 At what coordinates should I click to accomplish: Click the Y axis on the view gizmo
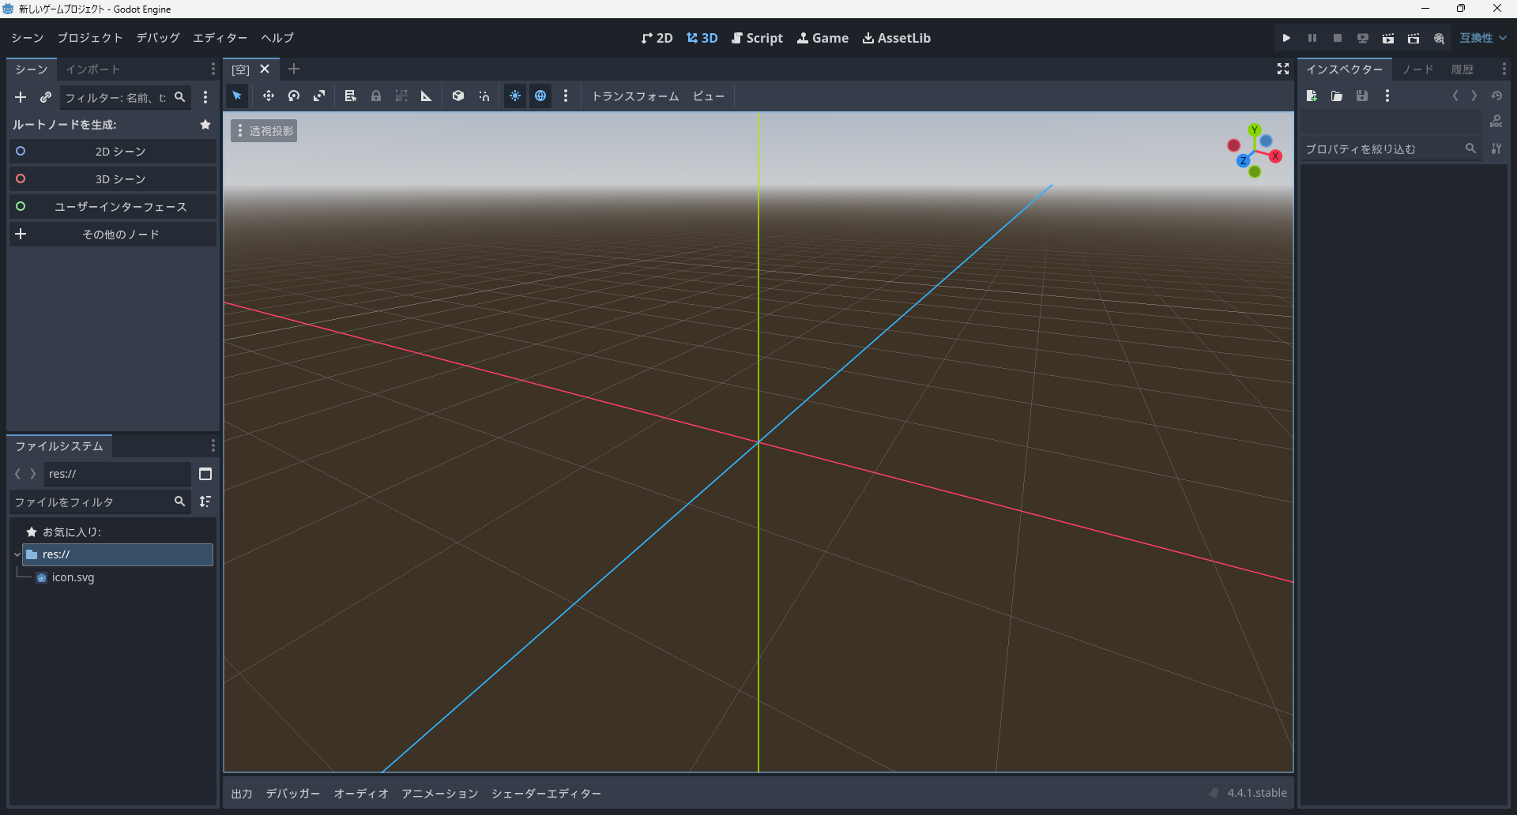pyautogui.click(x=1255, y=130)
